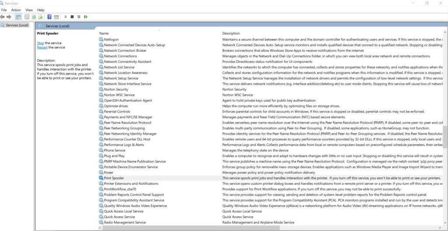Click the vertical scrollbar up arrow
Screen dimensions: 448x231
pyautogui.click(x=445, y=33)
